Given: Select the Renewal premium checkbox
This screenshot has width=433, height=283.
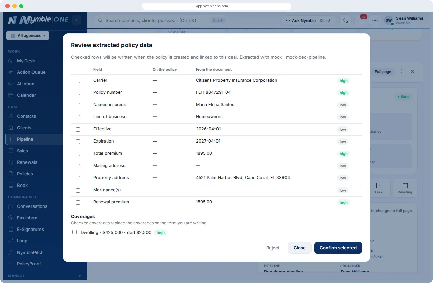Looking at the screenshot, I should [78, 202].
